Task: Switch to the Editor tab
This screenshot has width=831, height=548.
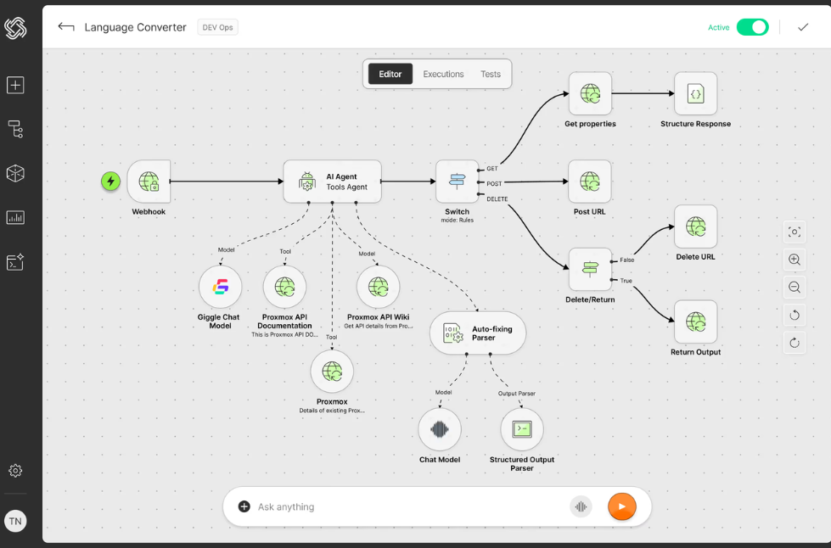Action: pos(390,74)
